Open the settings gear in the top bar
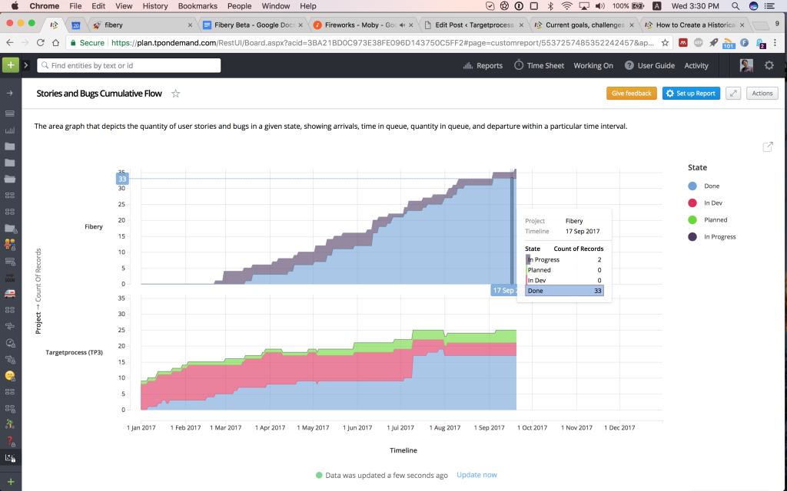This screenshot has width=787, height=491. [x=769, y=65]
